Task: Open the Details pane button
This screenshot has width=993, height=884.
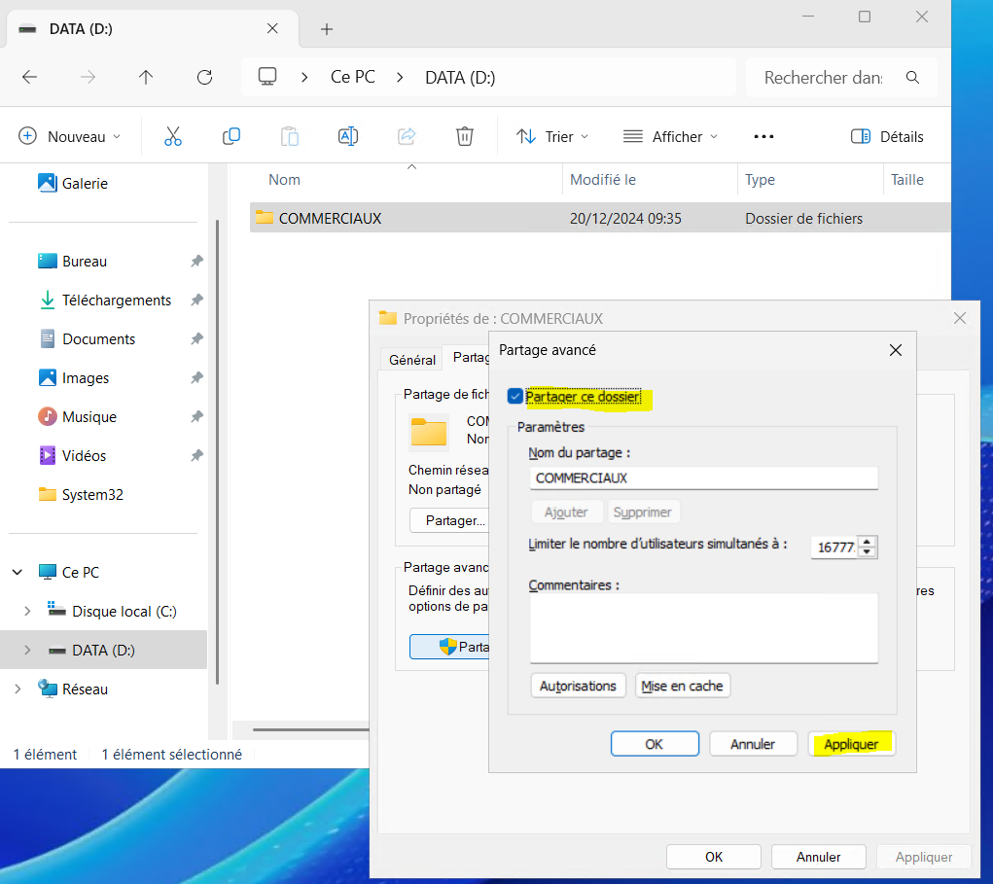Action: click(886, 136)
